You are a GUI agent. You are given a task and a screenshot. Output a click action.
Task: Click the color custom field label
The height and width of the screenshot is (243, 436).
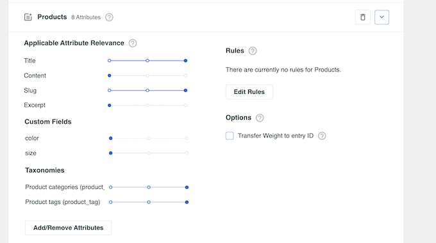(32, 138)
